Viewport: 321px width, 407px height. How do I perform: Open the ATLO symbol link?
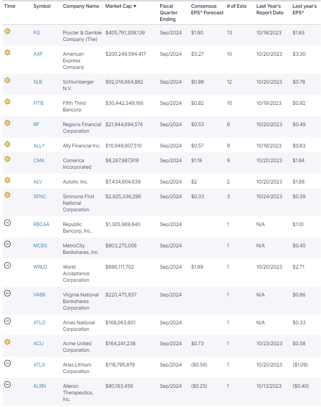click(x=39, y=323)
